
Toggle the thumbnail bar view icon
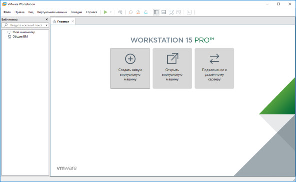point(164,12)
